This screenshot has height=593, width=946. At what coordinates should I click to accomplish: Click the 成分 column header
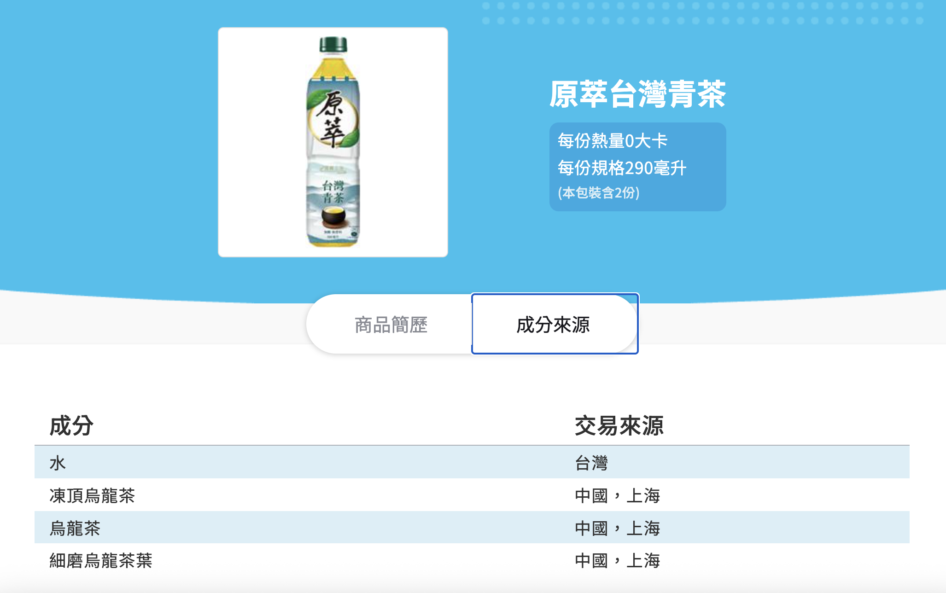(71, 425)
